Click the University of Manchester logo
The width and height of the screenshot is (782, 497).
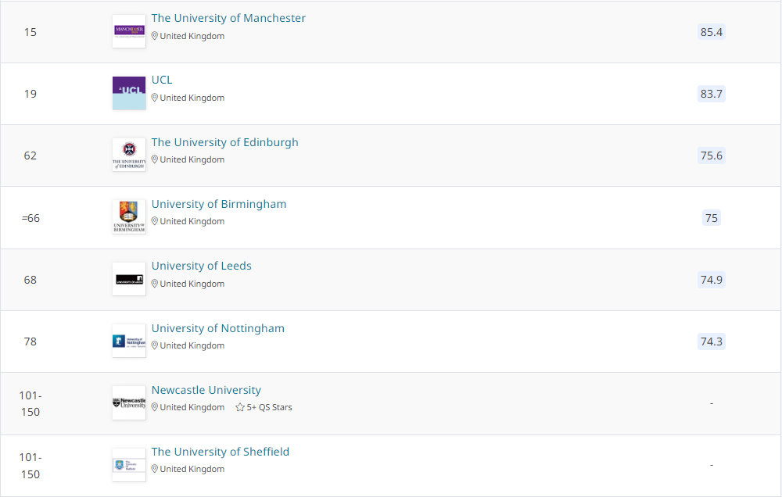[129, 31]
